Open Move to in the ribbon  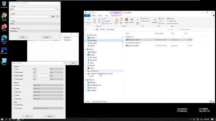[116, 21]
